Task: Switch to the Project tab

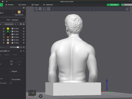Action: pos(35,5)
